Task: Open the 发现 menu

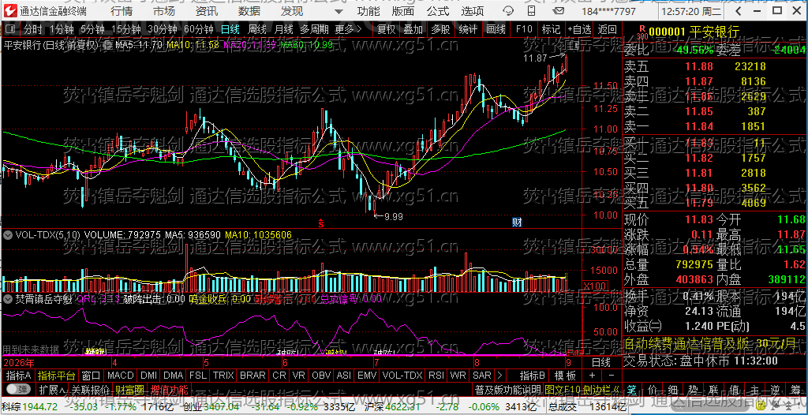Action: click(x=292, y=11)
